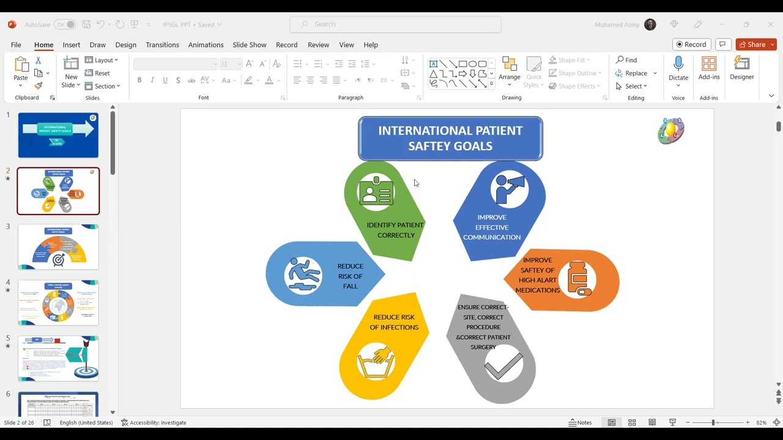The width and height of the screenshot is (783, 440).
Task: Click the Record button at top right
Action: tap(691, 45)
